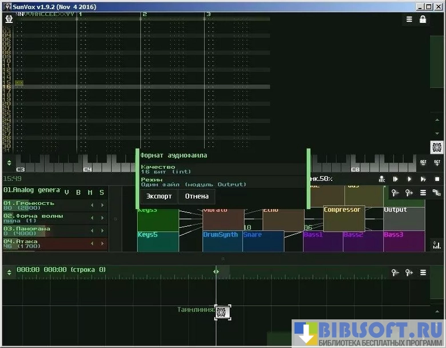
Task: Open the Качество quality dropdown
Action: 223,169
